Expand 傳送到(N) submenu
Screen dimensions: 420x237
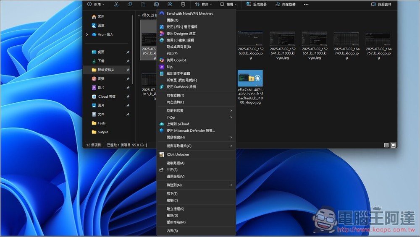tap(196, 185)
